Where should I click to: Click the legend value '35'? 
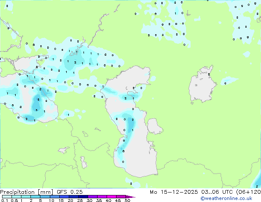(99, 200)
